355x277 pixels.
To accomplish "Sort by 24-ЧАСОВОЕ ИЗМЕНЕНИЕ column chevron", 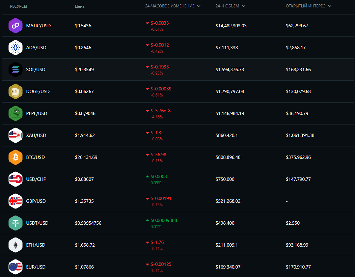I will [199, 6].
